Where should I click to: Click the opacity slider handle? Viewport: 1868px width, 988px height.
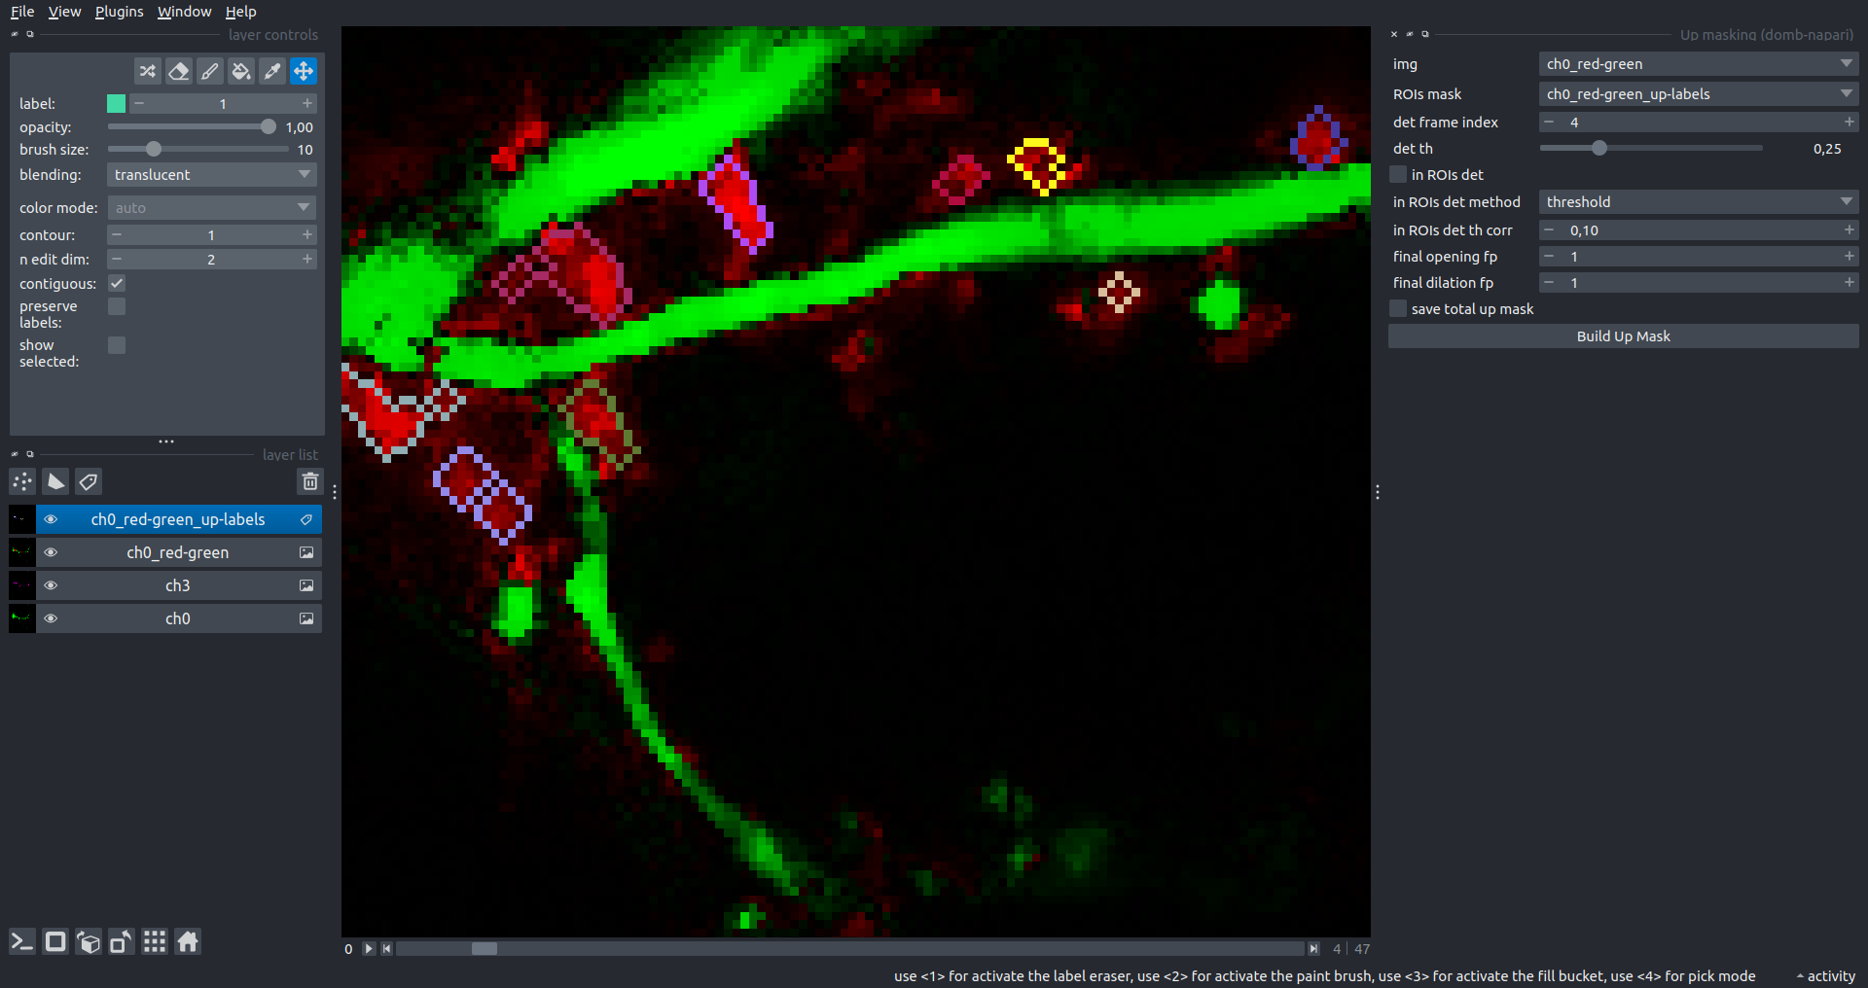(269, 126)
